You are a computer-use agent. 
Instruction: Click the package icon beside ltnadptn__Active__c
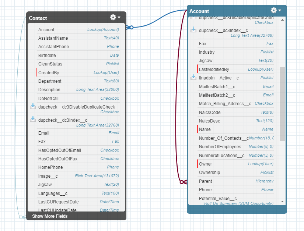pos(193,77)
